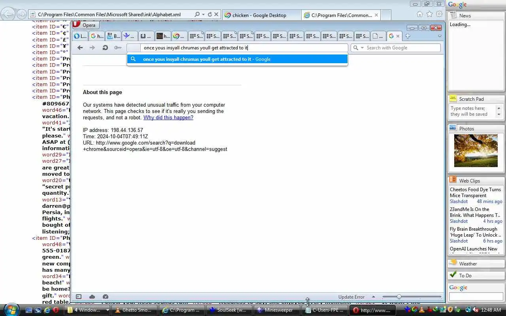506x316 pixels.
Task: Open '4 Window...' grouped taskbar button
Action: click(x=87, y=310)
